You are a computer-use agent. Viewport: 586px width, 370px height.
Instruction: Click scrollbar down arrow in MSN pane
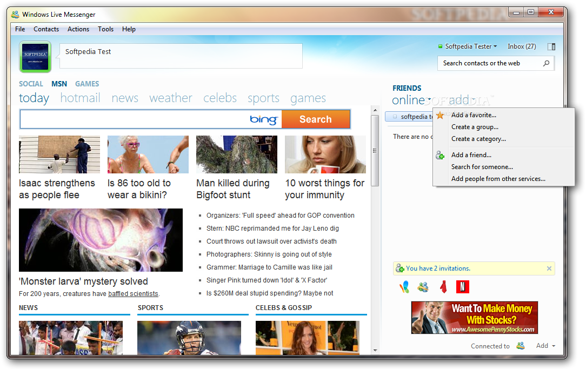(x=375, y=350)
